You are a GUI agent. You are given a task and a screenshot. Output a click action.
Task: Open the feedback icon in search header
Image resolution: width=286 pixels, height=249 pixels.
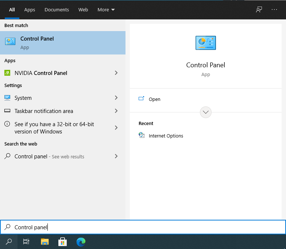[259, 10]
